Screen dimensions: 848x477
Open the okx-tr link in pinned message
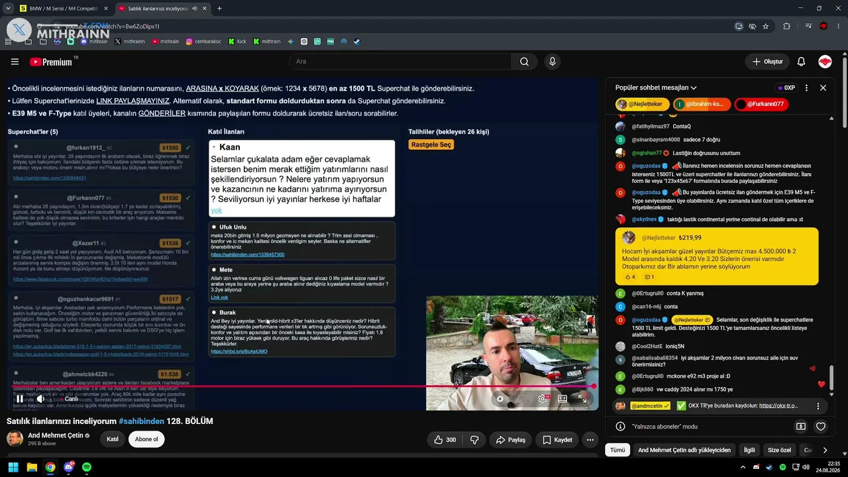(x=778, y=406)
